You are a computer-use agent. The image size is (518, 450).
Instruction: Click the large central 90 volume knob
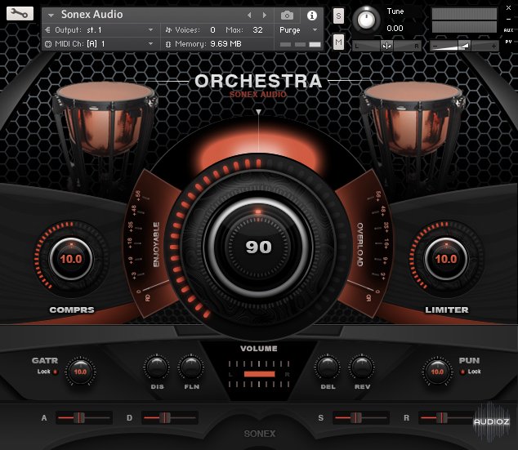tap(259, 247)
